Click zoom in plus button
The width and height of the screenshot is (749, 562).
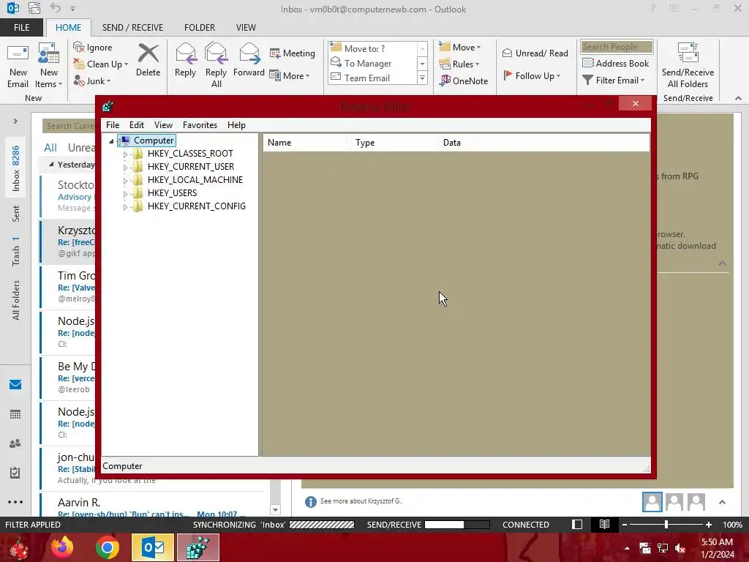(x=708, y=524)
